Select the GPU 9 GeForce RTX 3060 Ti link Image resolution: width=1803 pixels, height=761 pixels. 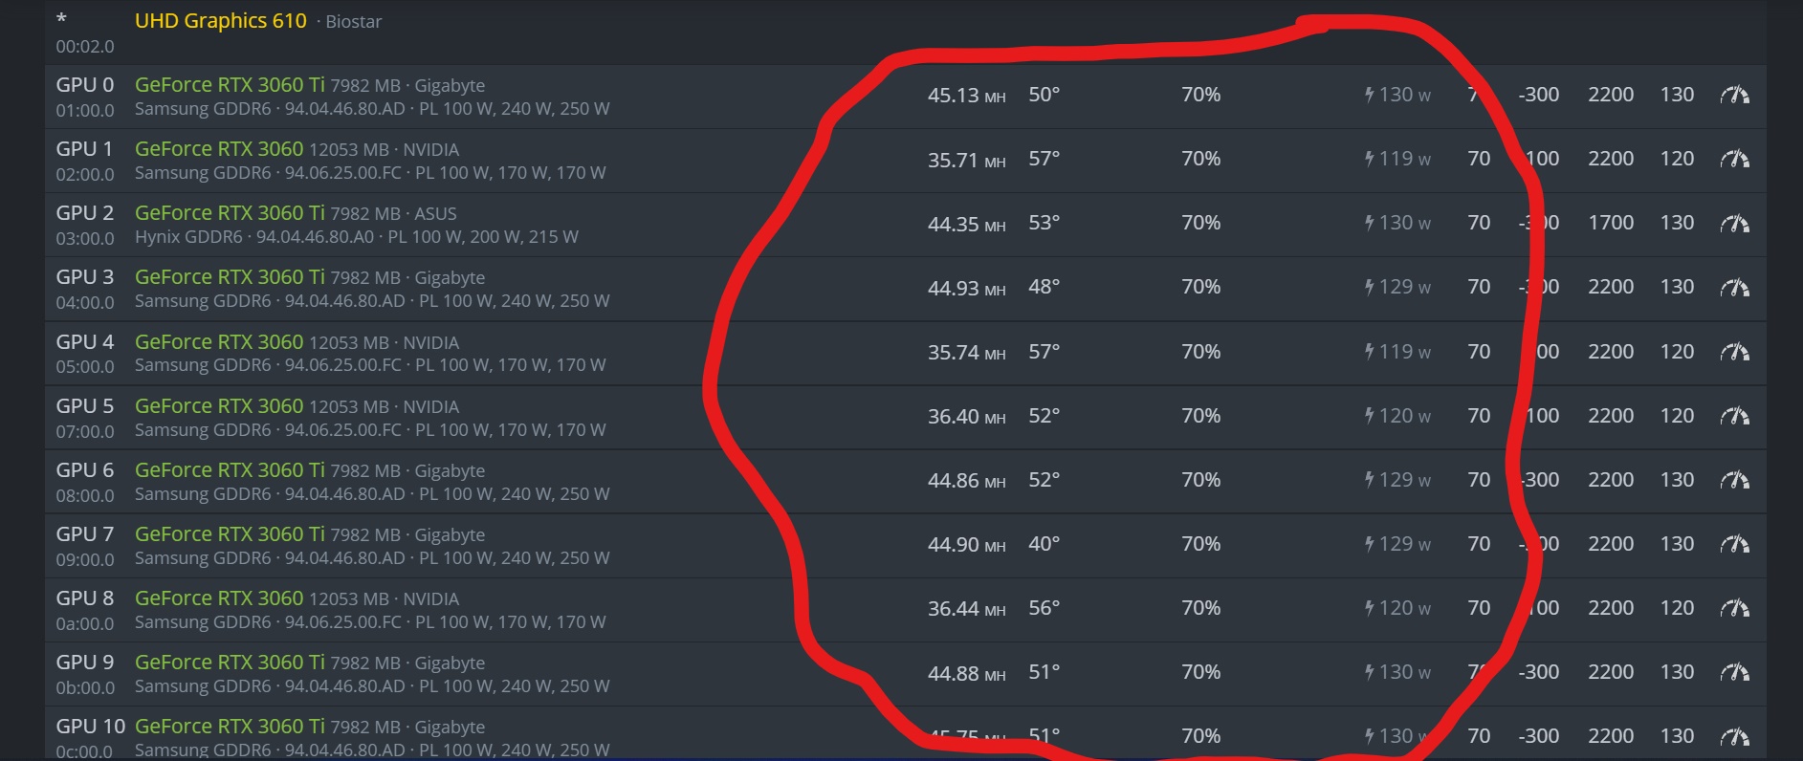[230, 662]
